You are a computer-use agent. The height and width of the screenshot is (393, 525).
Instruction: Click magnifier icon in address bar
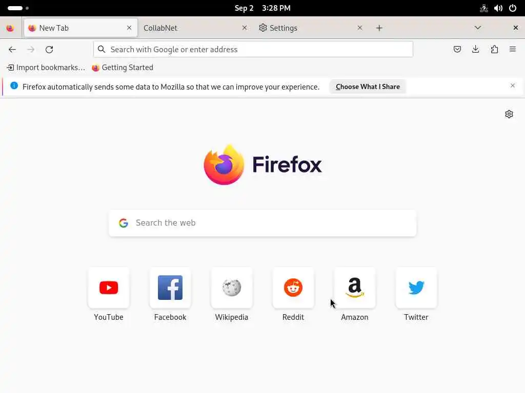click(x=102, y=50)
